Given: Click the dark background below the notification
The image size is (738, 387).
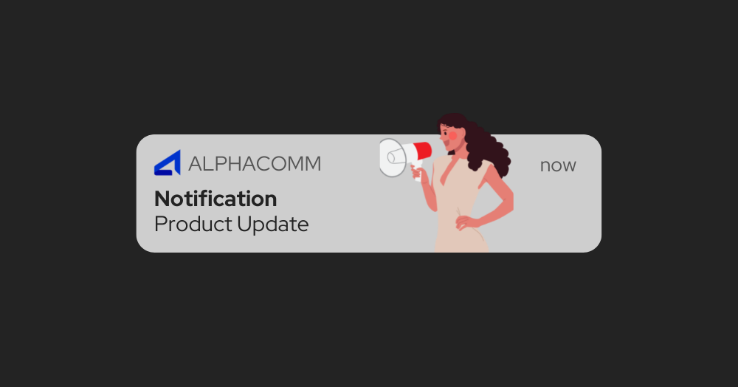Looking at the screenshot, I should tap(369, 320).
